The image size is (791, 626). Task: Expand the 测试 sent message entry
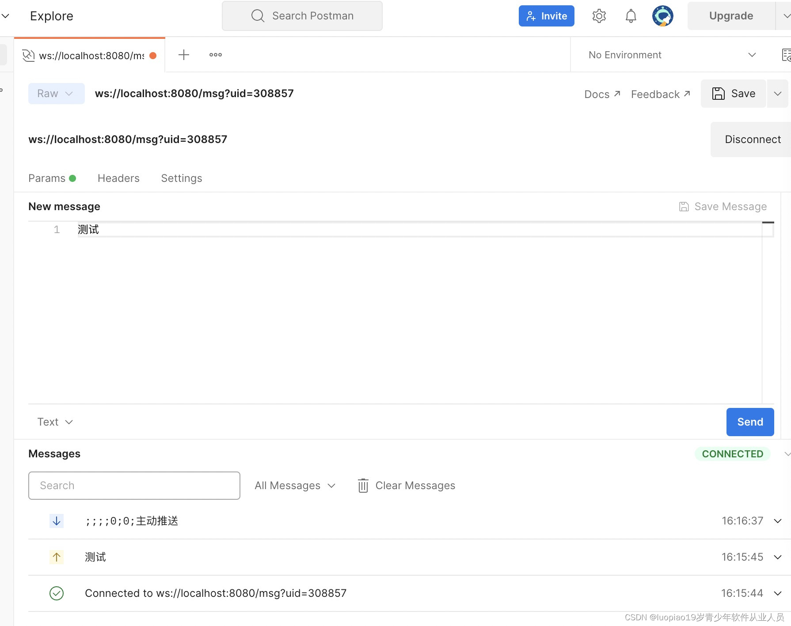tap(778, 557)
